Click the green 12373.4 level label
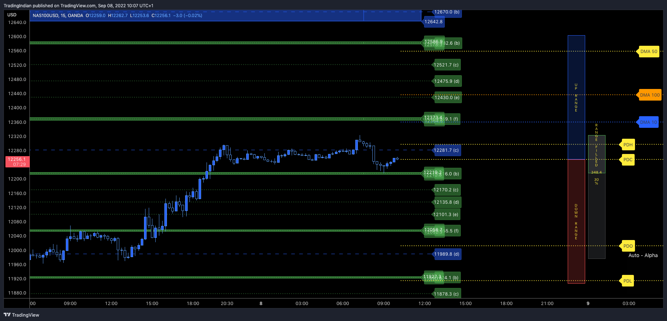The height and width of the screenshot is (321, 667). pyautogui.click(x=433, y=118)
